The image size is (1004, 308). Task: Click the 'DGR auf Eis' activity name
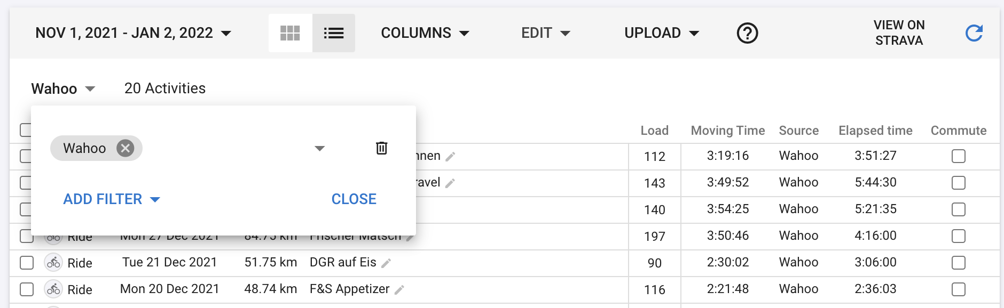pos(343,262)
